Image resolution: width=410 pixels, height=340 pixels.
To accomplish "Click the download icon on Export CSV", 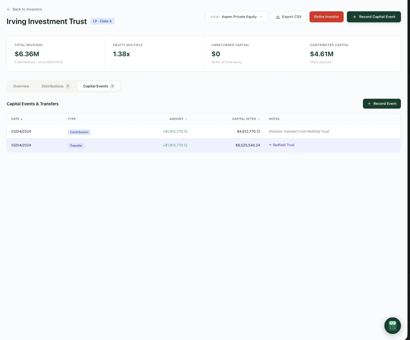I will (x=278, y=17).
